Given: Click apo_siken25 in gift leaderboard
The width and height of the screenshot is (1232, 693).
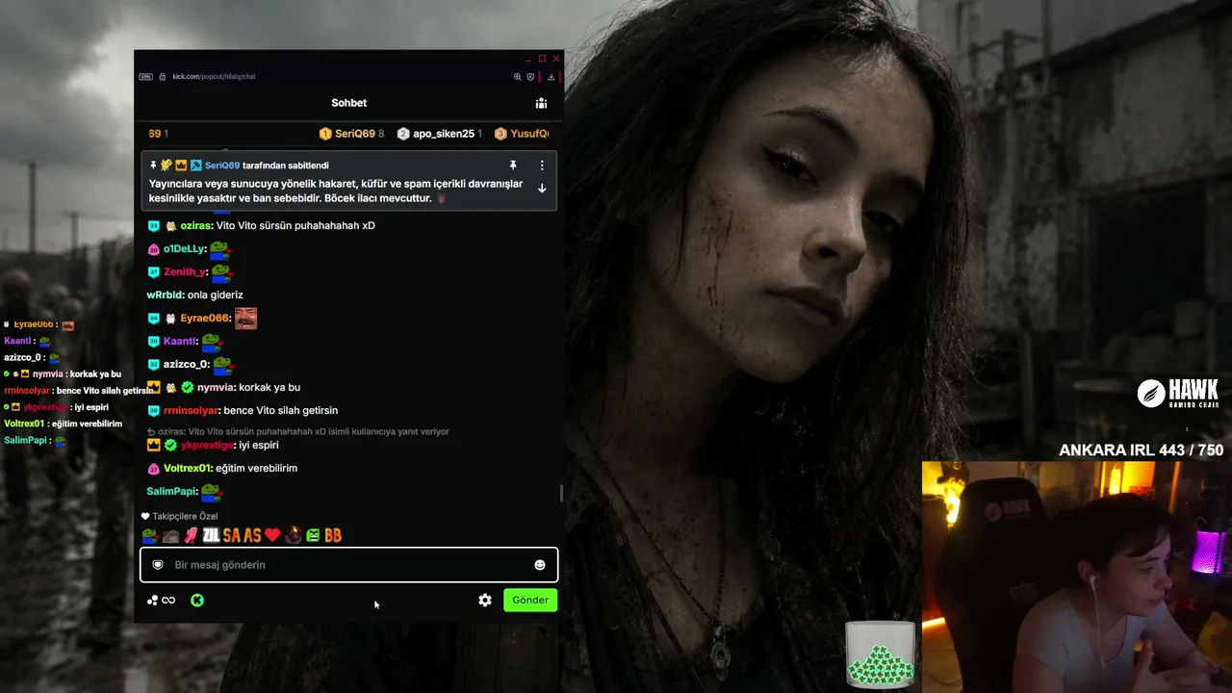Looking at the screenshot, I should coord(444,134).
